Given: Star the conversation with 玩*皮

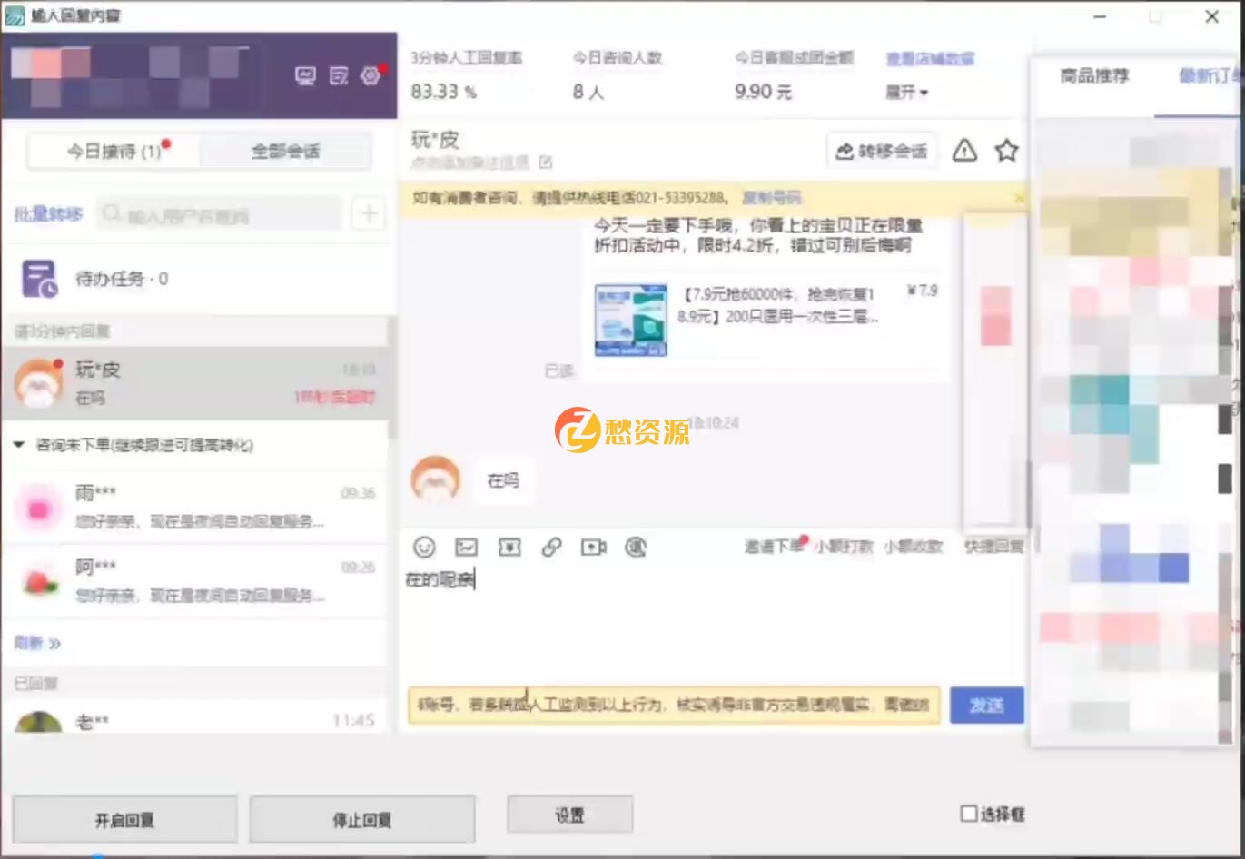Looking at the screenshot, I should click(1006, 151).
